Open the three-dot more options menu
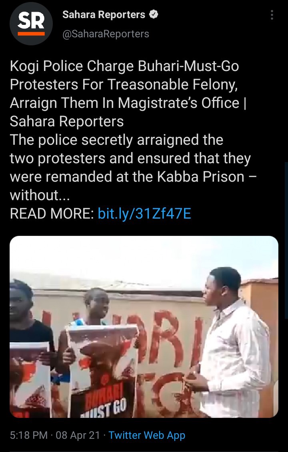288x452 pixels. [x=272, y=15]
